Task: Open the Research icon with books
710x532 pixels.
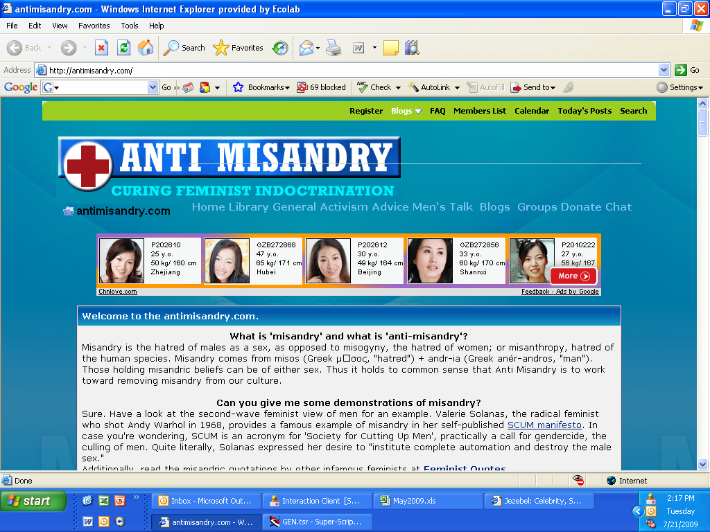Action: pos(412,48)
